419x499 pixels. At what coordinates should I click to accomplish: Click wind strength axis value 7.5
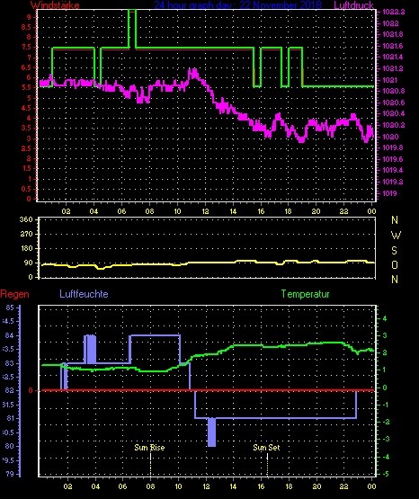(x=26, y=48)
